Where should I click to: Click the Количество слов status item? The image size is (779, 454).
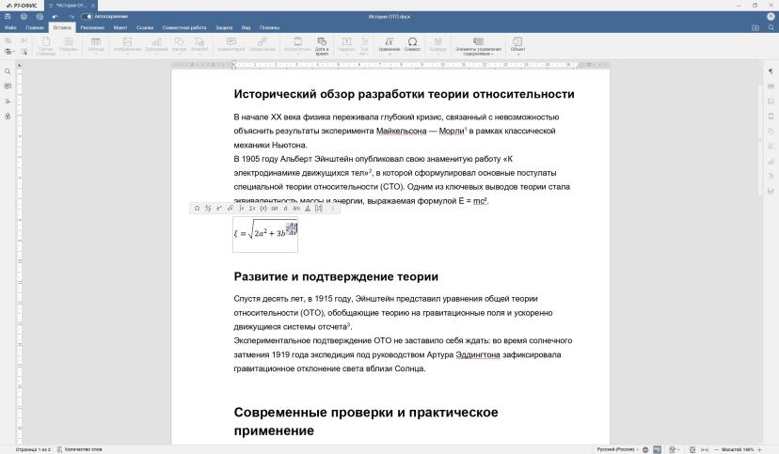click(x=79, y=449)
